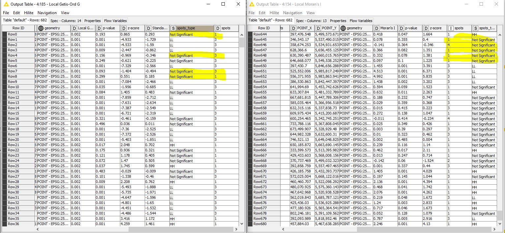Image resolution: width=505 pixels, height=233 pixels.
Task: Click Moran's I column header
Action: [x=385, y=28]
